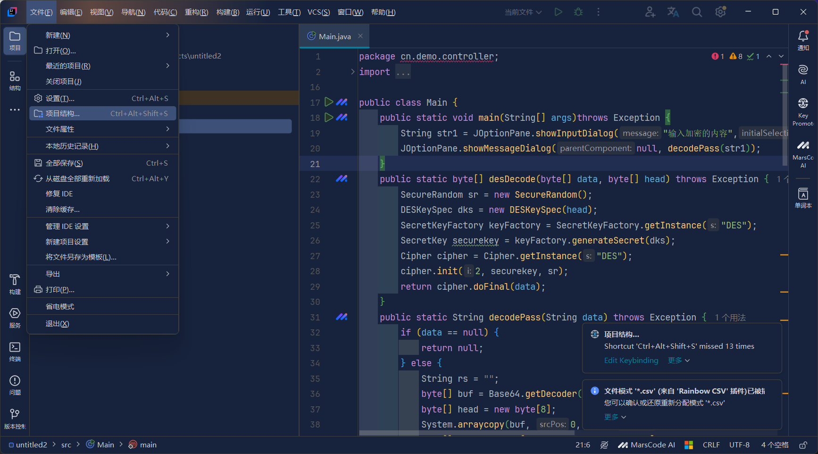818x454 pixels.
Task: Click the editor vertical scrollbar
Action: [785, 116]
